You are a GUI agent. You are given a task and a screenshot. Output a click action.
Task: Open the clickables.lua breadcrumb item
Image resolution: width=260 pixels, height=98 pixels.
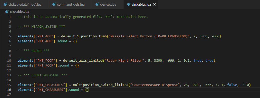[20, 12]
